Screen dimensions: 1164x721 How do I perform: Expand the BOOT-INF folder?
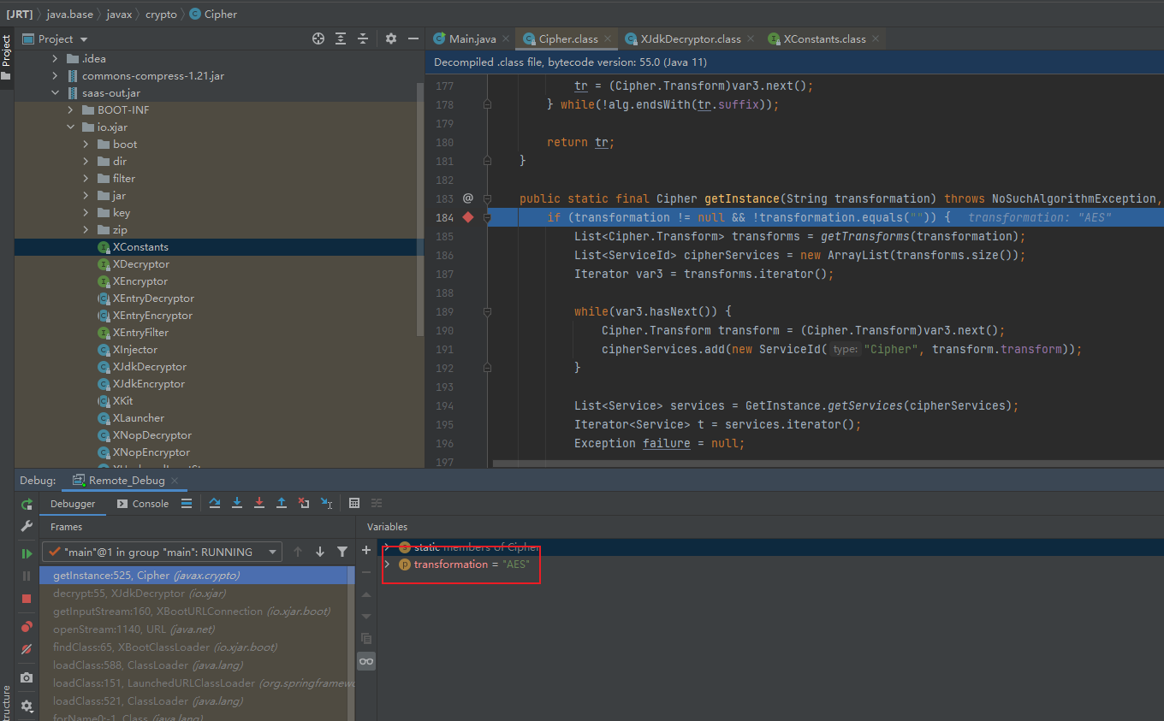coord(70,110)
